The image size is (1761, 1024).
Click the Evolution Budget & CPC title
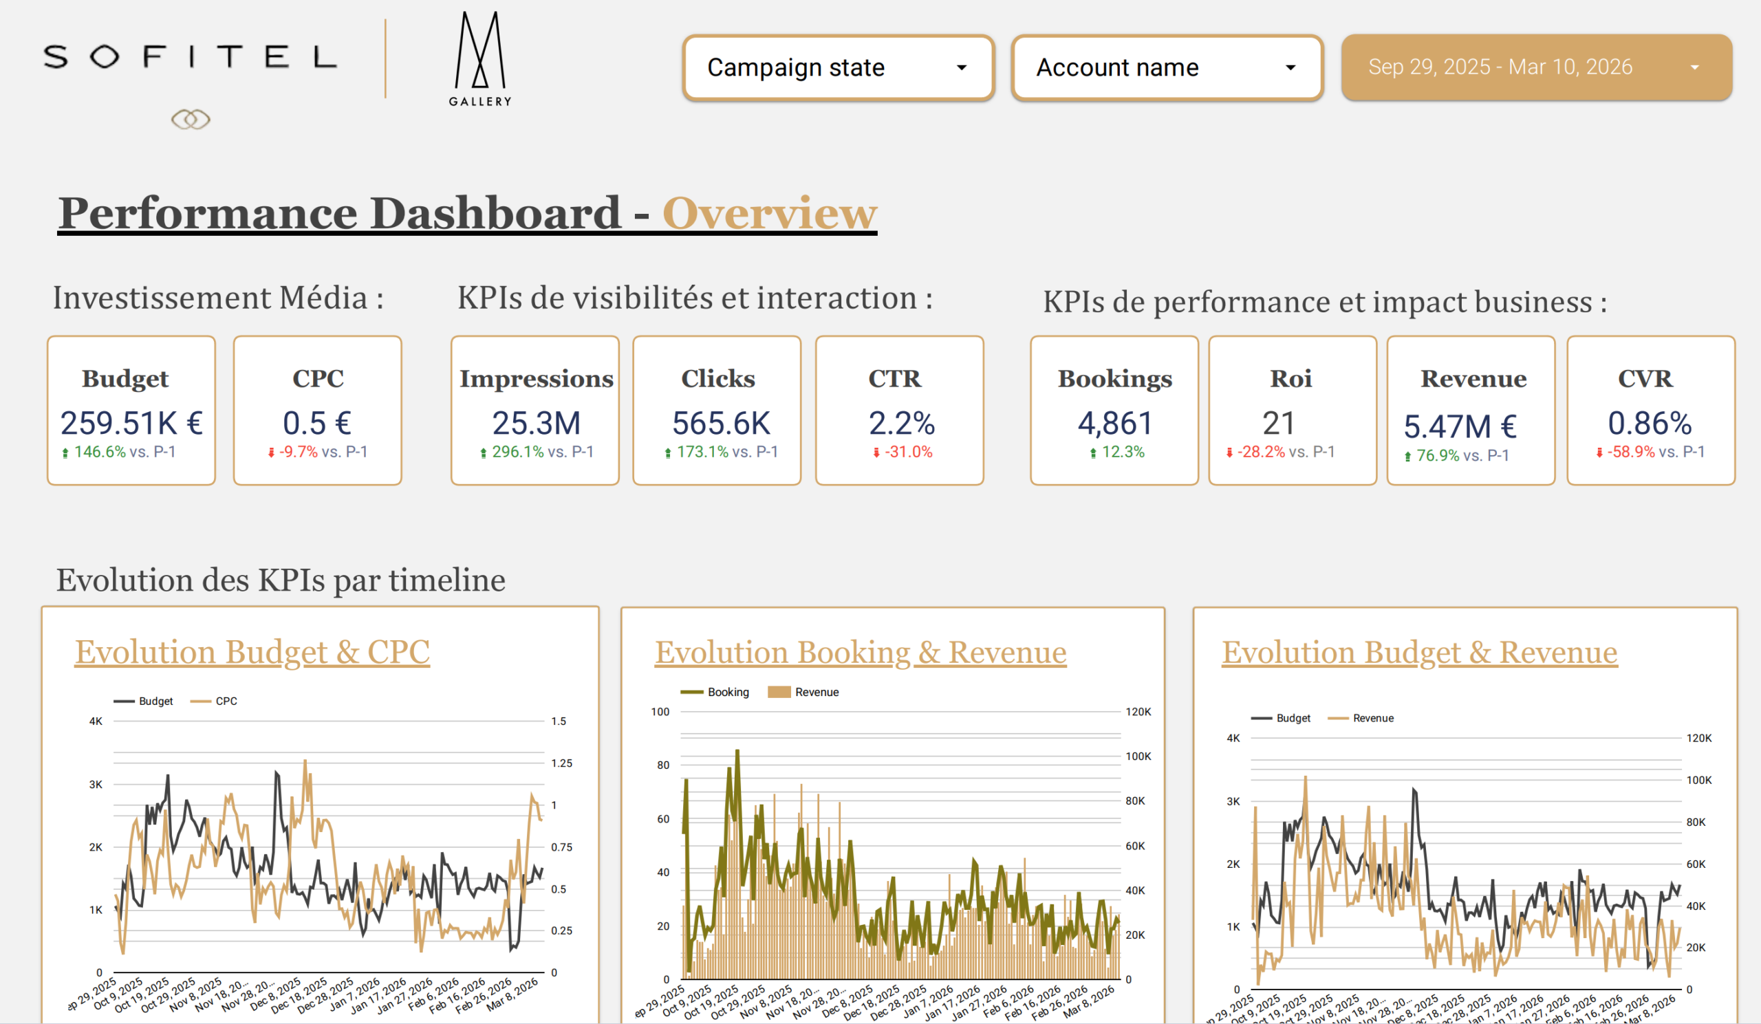pos(252,653)
